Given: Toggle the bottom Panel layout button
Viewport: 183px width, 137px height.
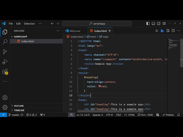Looking at the screenshot, I should click(x=154, y=24).
